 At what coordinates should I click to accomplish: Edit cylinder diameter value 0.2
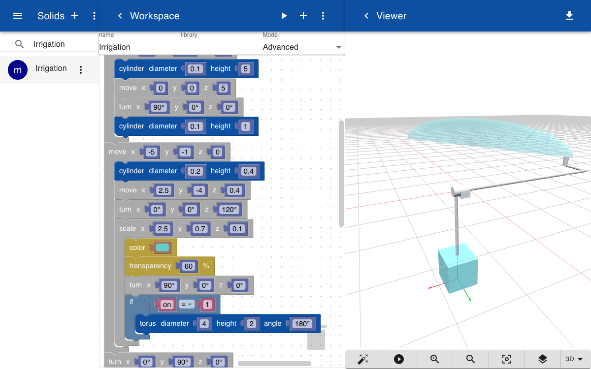[x=196, y=171]
